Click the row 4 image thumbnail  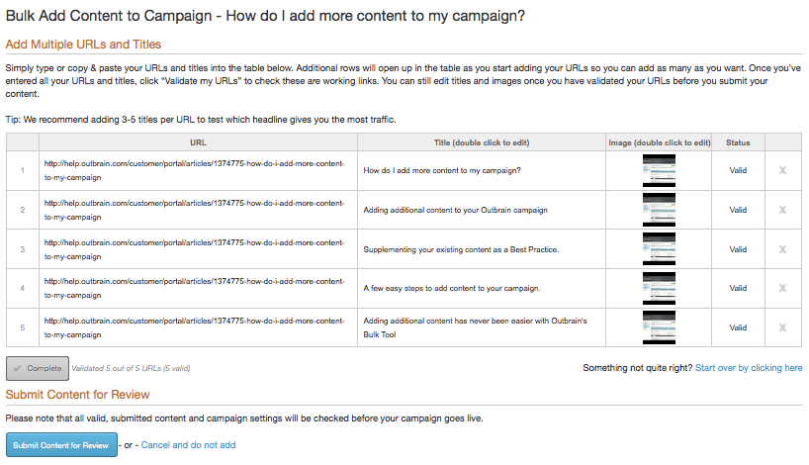(x=659, y=288)
